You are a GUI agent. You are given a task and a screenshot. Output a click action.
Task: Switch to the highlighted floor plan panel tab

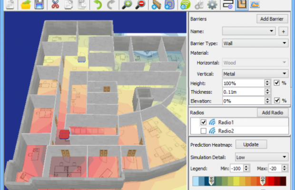pos(242,5)
